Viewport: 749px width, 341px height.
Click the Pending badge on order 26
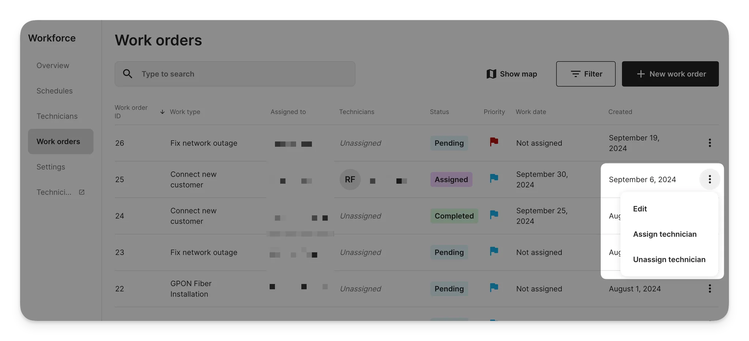click(x=449, y=143)
